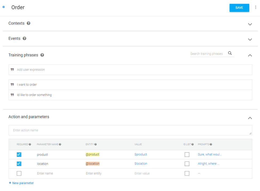Click the SAVE button
This screenshot has width=260, height=191.
[239, 8]
